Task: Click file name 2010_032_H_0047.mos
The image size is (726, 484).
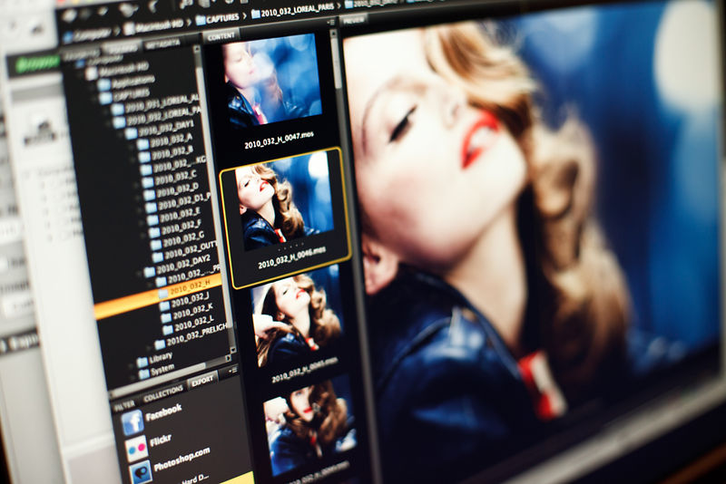Action: tap(280, 141)
